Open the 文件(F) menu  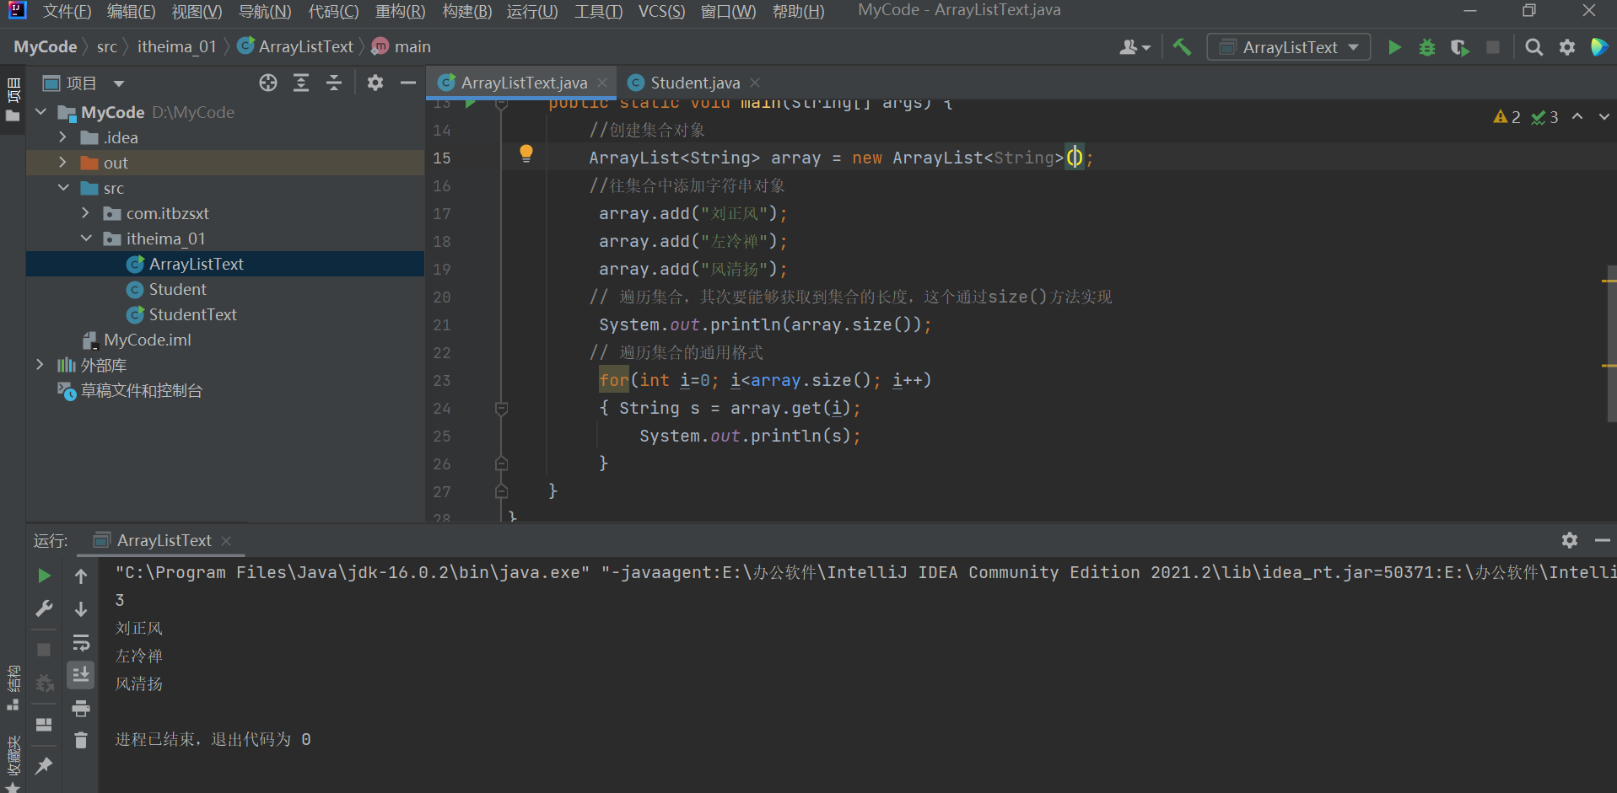[x=67, y=11]
